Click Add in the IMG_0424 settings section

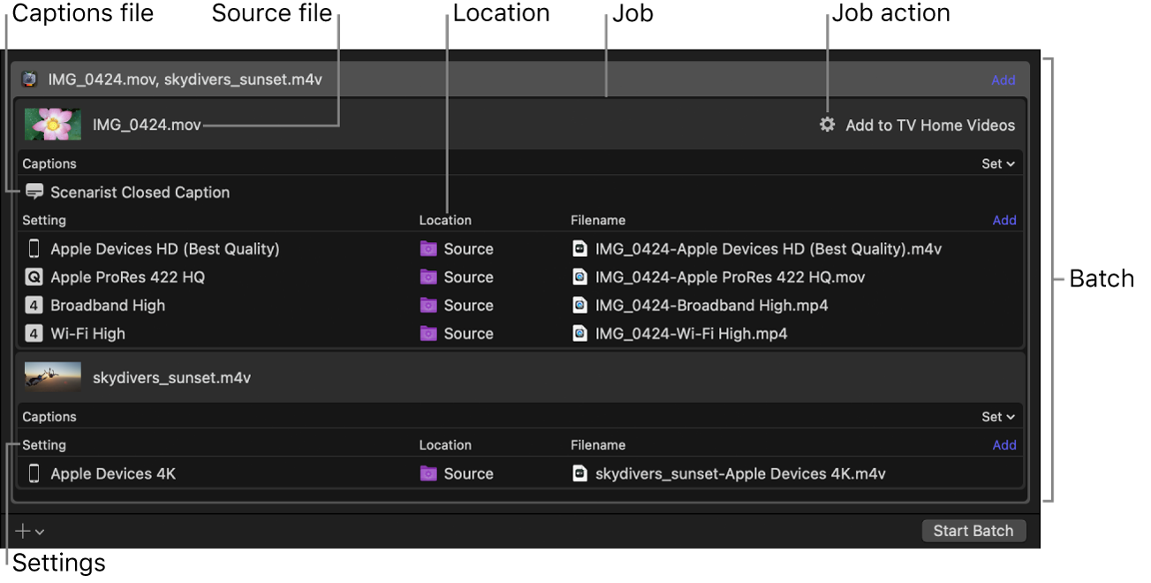point(1003,220)
